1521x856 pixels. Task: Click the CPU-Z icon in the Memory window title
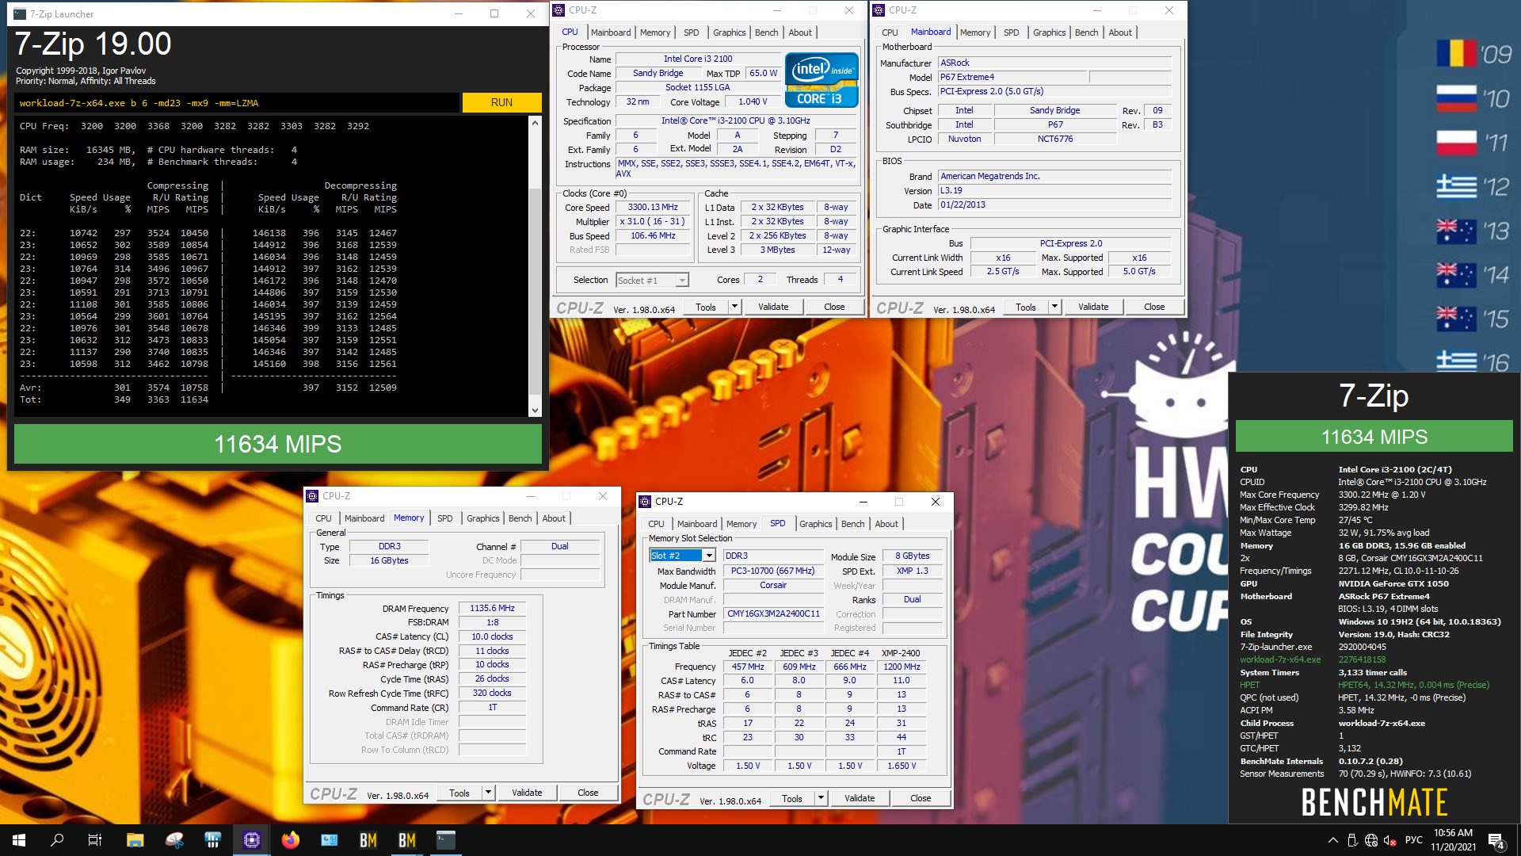point(312,496)
